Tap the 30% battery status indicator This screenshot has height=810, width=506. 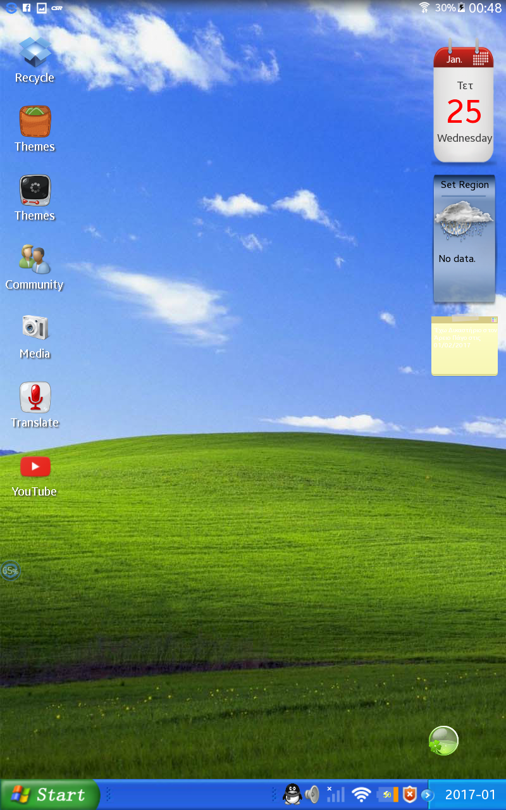point(450,8)
